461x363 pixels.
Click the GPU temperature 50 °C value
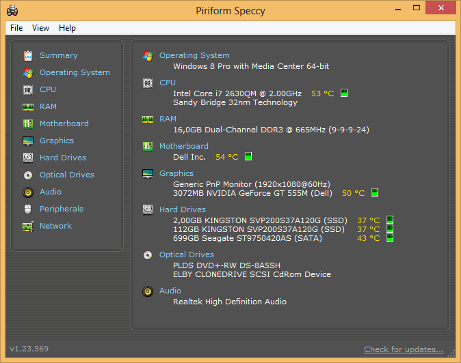pyautogui.click(x=354, y=193)
